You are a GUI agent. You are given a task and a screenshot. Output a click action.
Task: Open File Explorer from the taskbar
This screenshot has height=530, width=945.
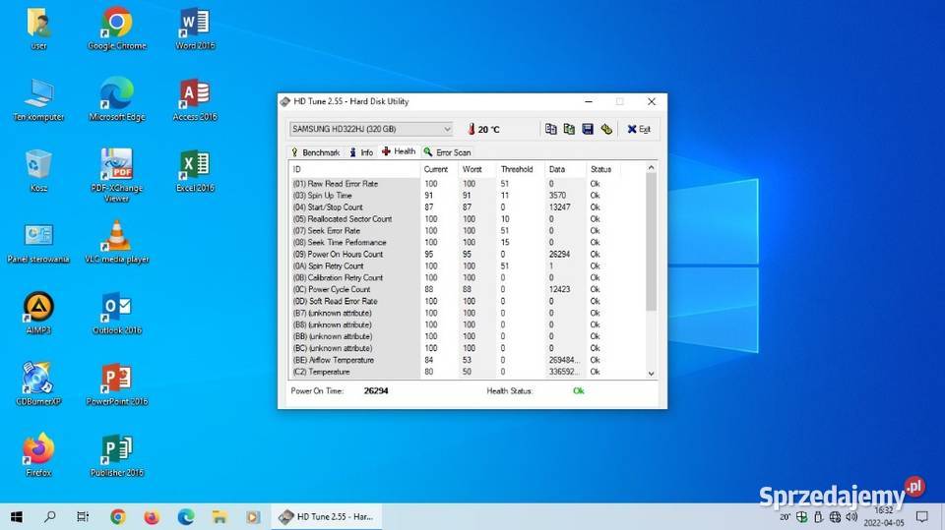pyautogui.click(x=220, y=517)
